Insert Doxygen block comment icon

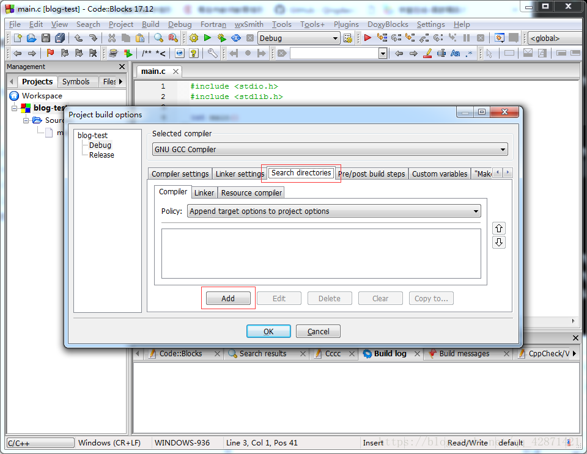pyautogui.click(x=146, y=54)
